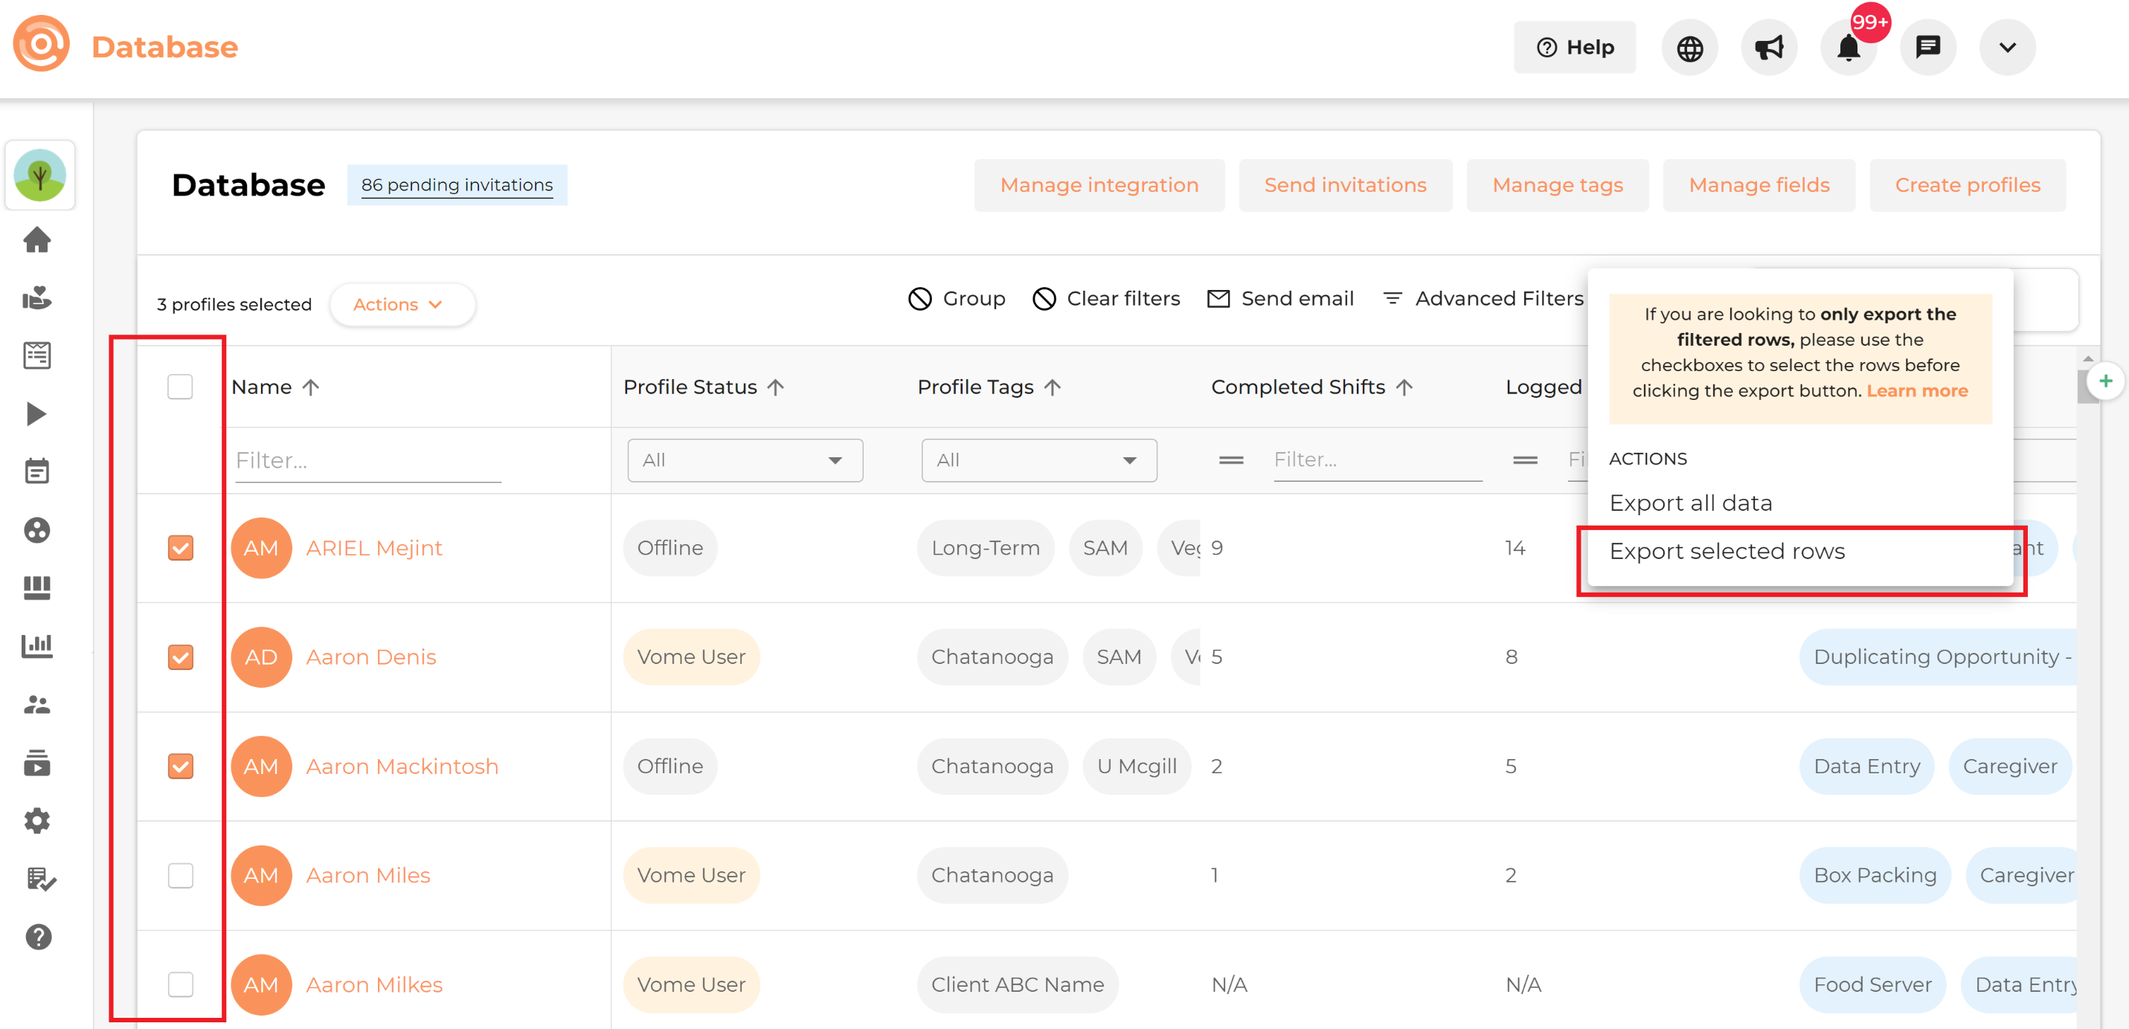Expand the Actions dropdown
This screenshot has height=1029, width=2129.
(401, 305)
